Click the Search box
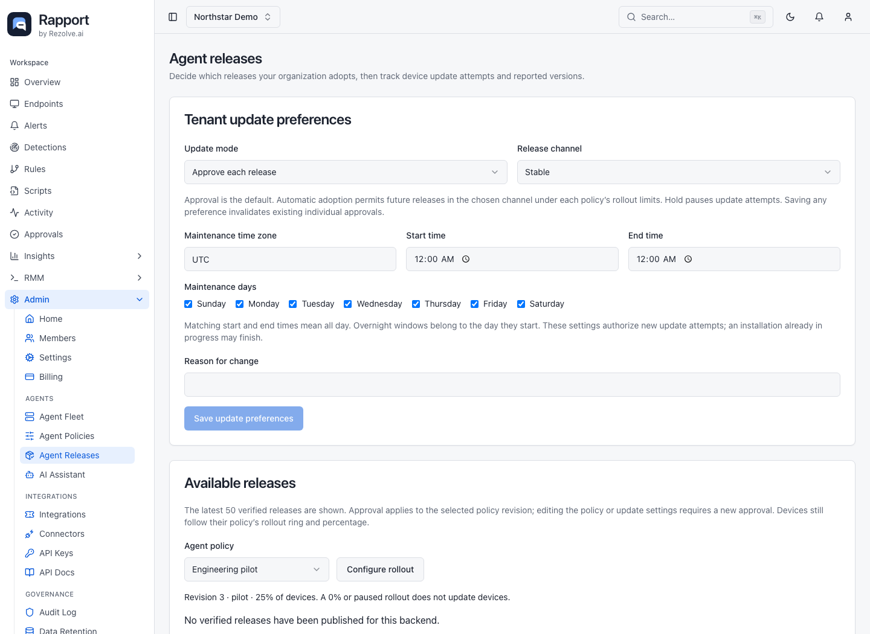This screenshot has width=870, height=634. pyautogui.click(x=696, y=17)
